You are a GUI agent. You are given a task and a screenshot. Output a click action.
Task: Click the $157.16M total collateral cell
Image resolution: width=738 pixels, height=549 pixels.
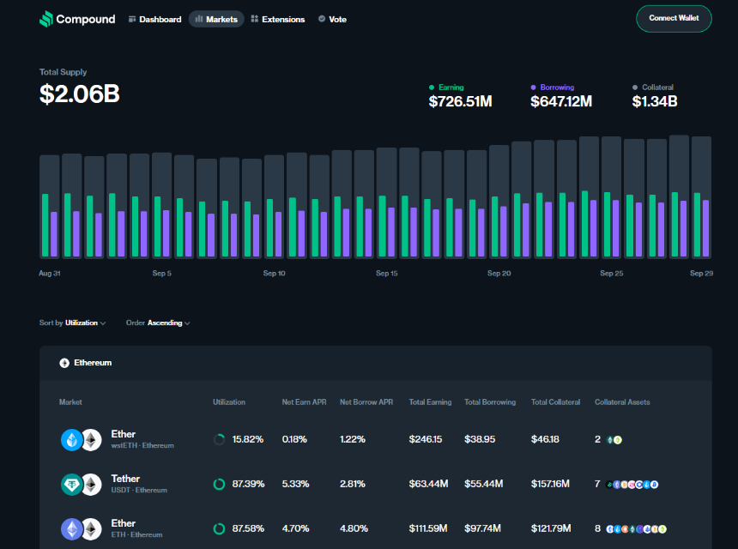pyautogui.click(x=550, y=484)
